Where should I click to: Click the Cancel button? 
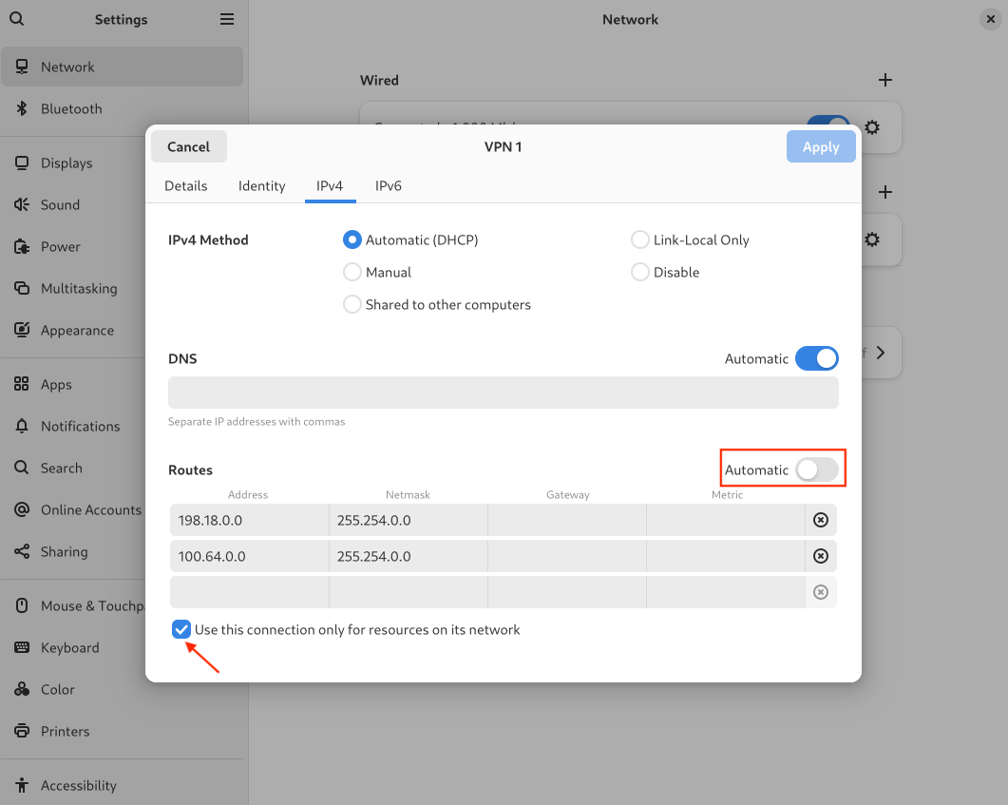pos(188,146)
